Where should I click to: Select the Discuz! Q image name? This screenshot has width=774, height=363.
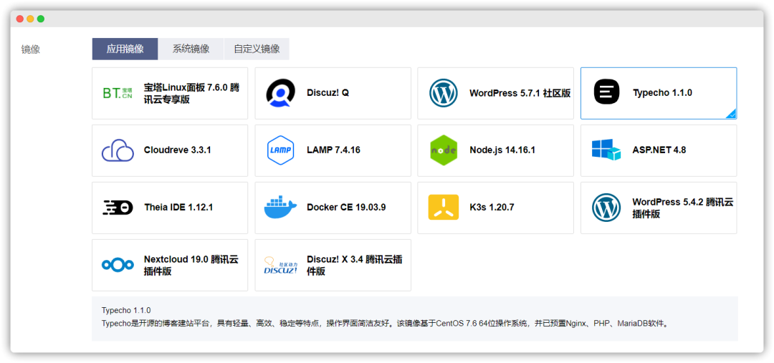click(328, 93)
